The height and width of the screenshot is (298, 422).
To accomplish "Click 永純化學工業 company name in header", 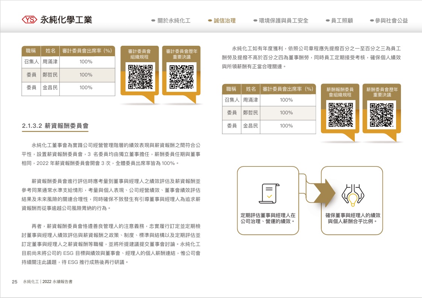I will click(x=66, y=19).
